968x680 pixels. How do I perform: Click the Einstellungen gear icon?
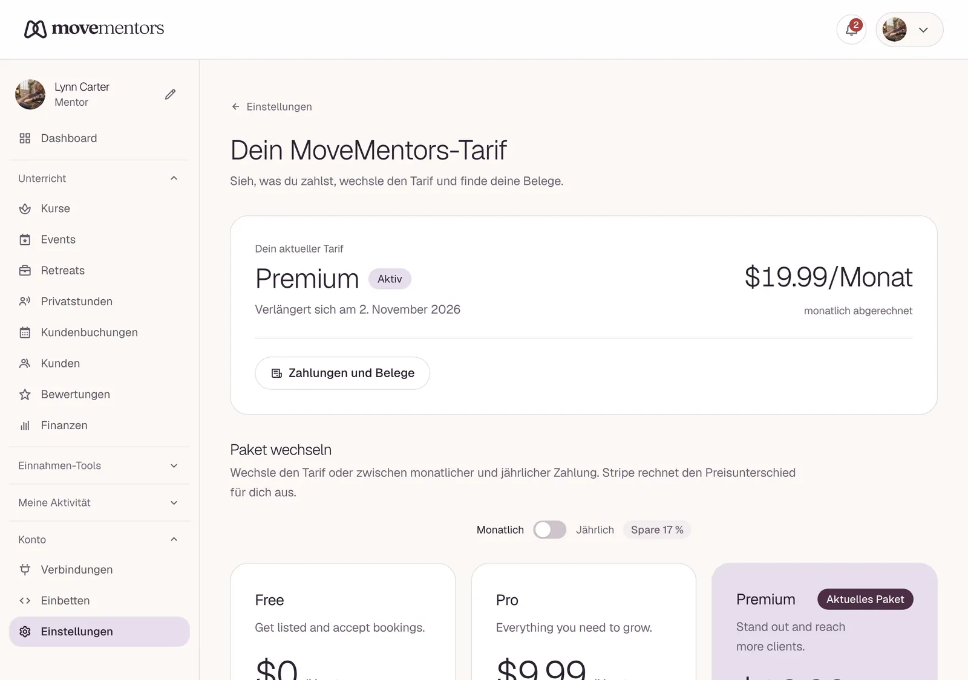coord(25,632)
